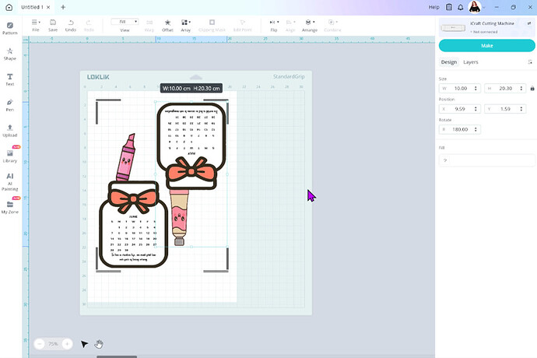Screen dimensions: 537x358
Task: Select the Text tool
Action: 10,79
